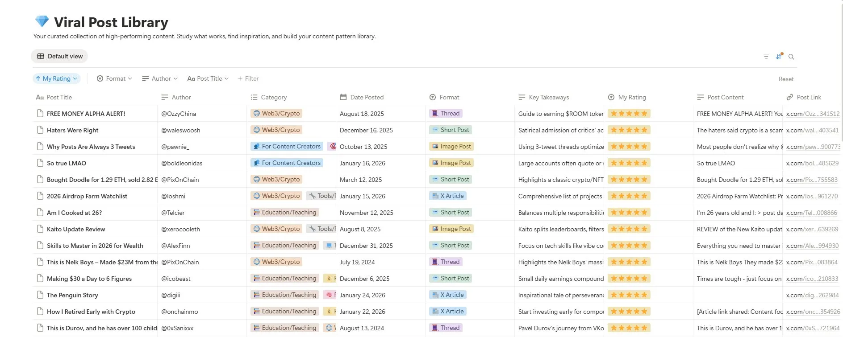Open the Author filter dropdown

160,78
